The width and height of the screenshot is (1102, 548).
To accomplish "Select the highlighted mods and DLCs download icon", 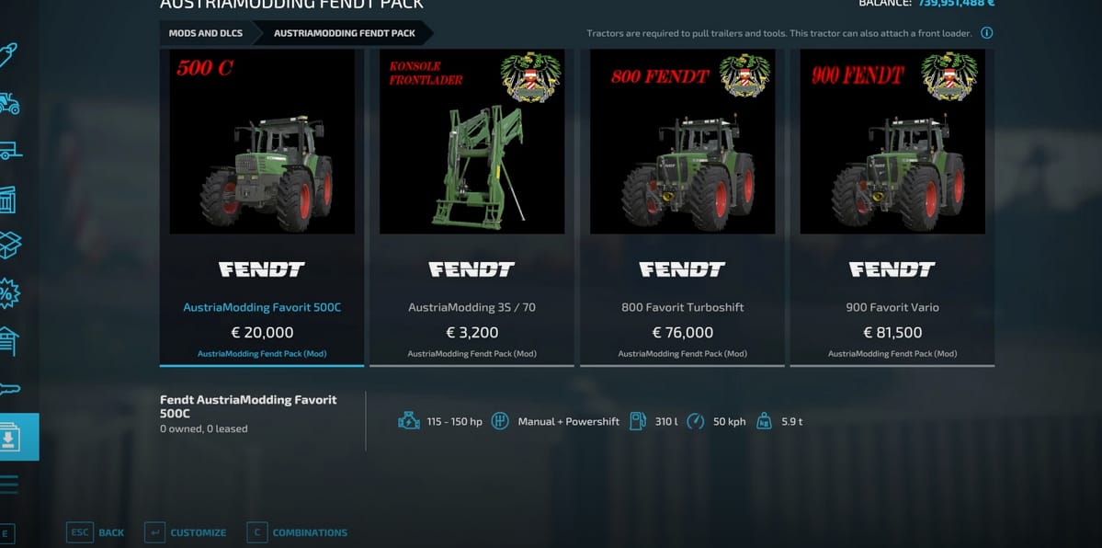I will (x=19, y=437).
